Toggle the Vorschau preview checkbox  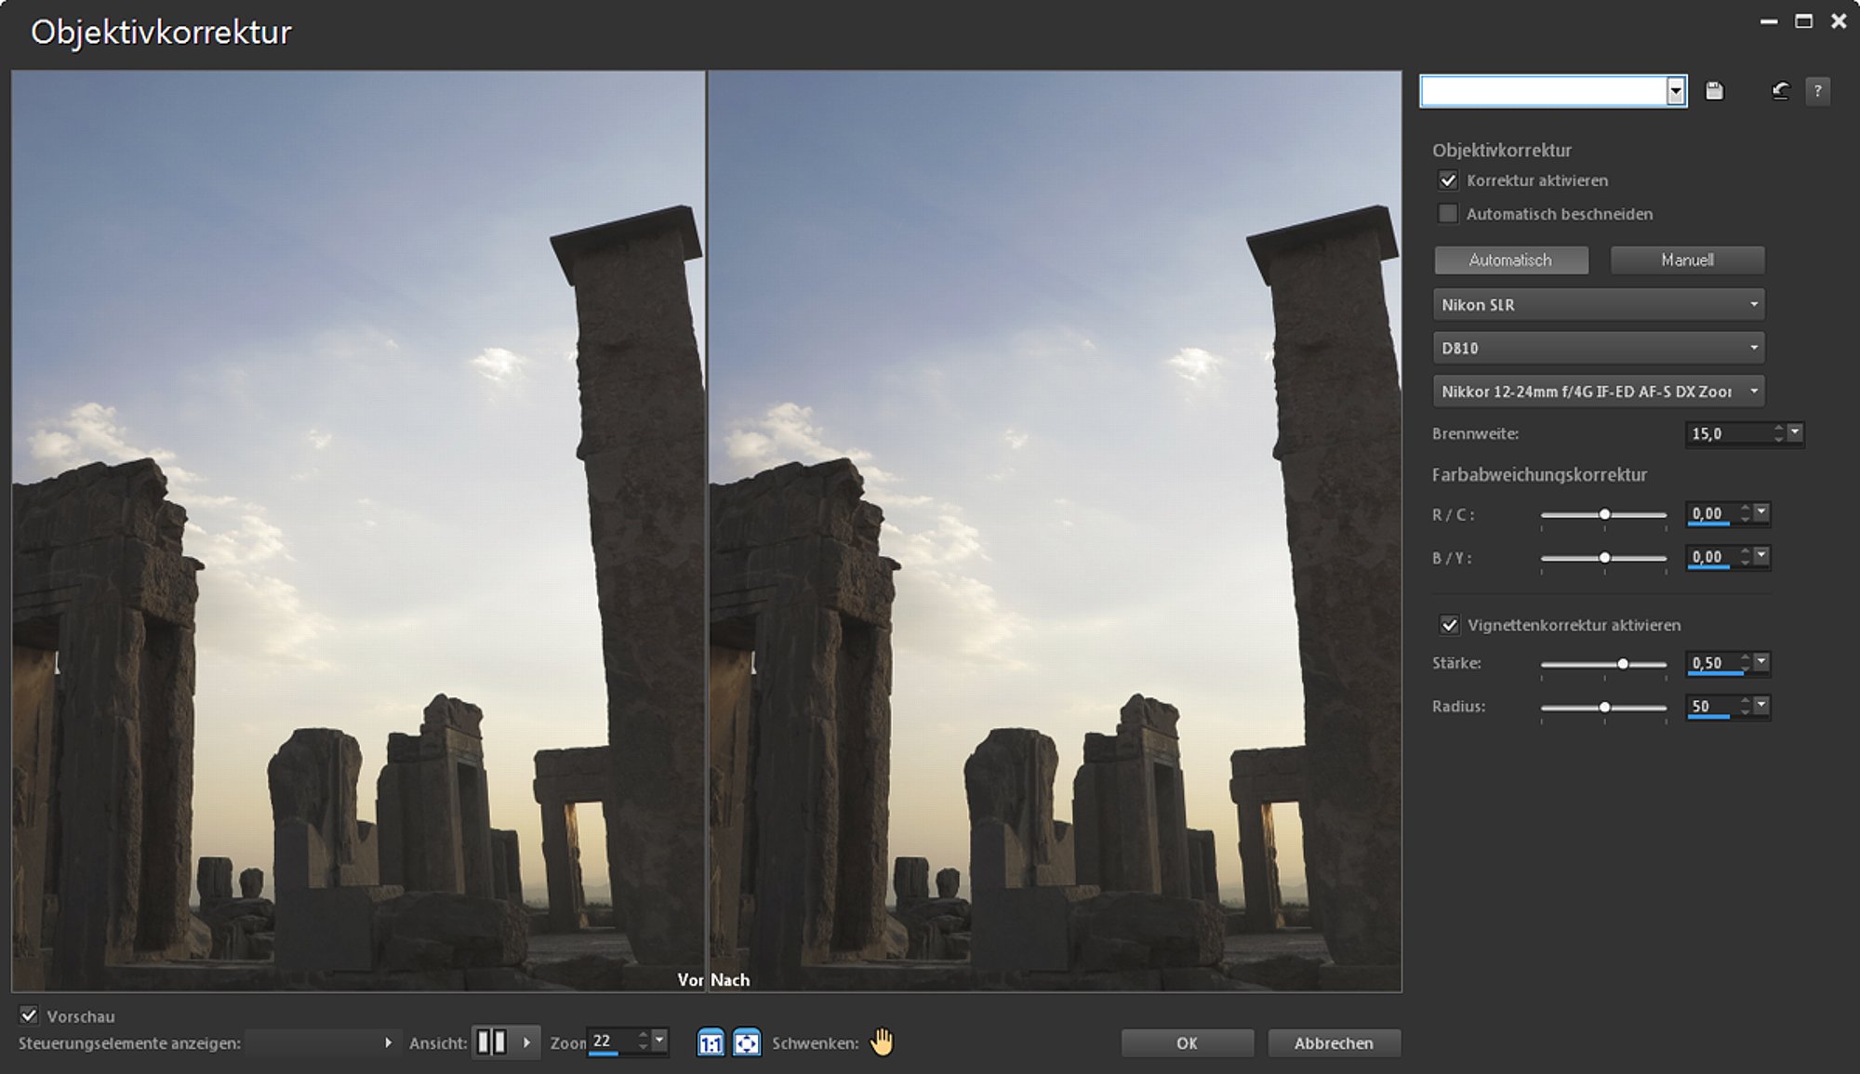(30, 1015)
